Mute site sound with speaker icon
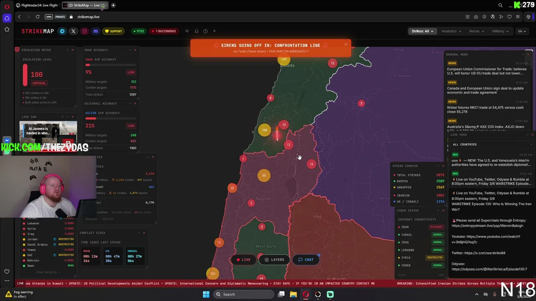Viewport: 536px width, 301px height. coord(187,31)
